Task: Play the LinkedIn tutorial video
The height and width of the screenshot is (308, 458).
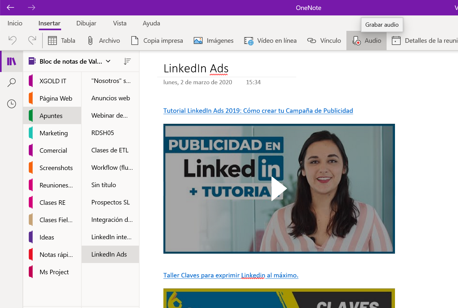Action: click(x=279, y=189)
